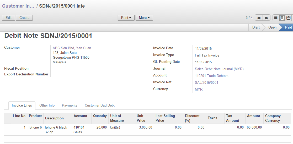Open the Payments tab
Image resolution: width=293 pixels, height=144 pixels.
pyautogui.click(x=70, y=106)
